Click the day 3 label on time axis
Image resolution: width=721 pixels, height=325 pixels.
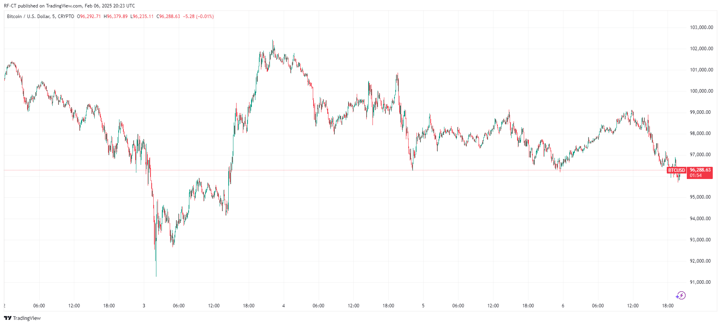pyautogui.click(x=144, y=306)
